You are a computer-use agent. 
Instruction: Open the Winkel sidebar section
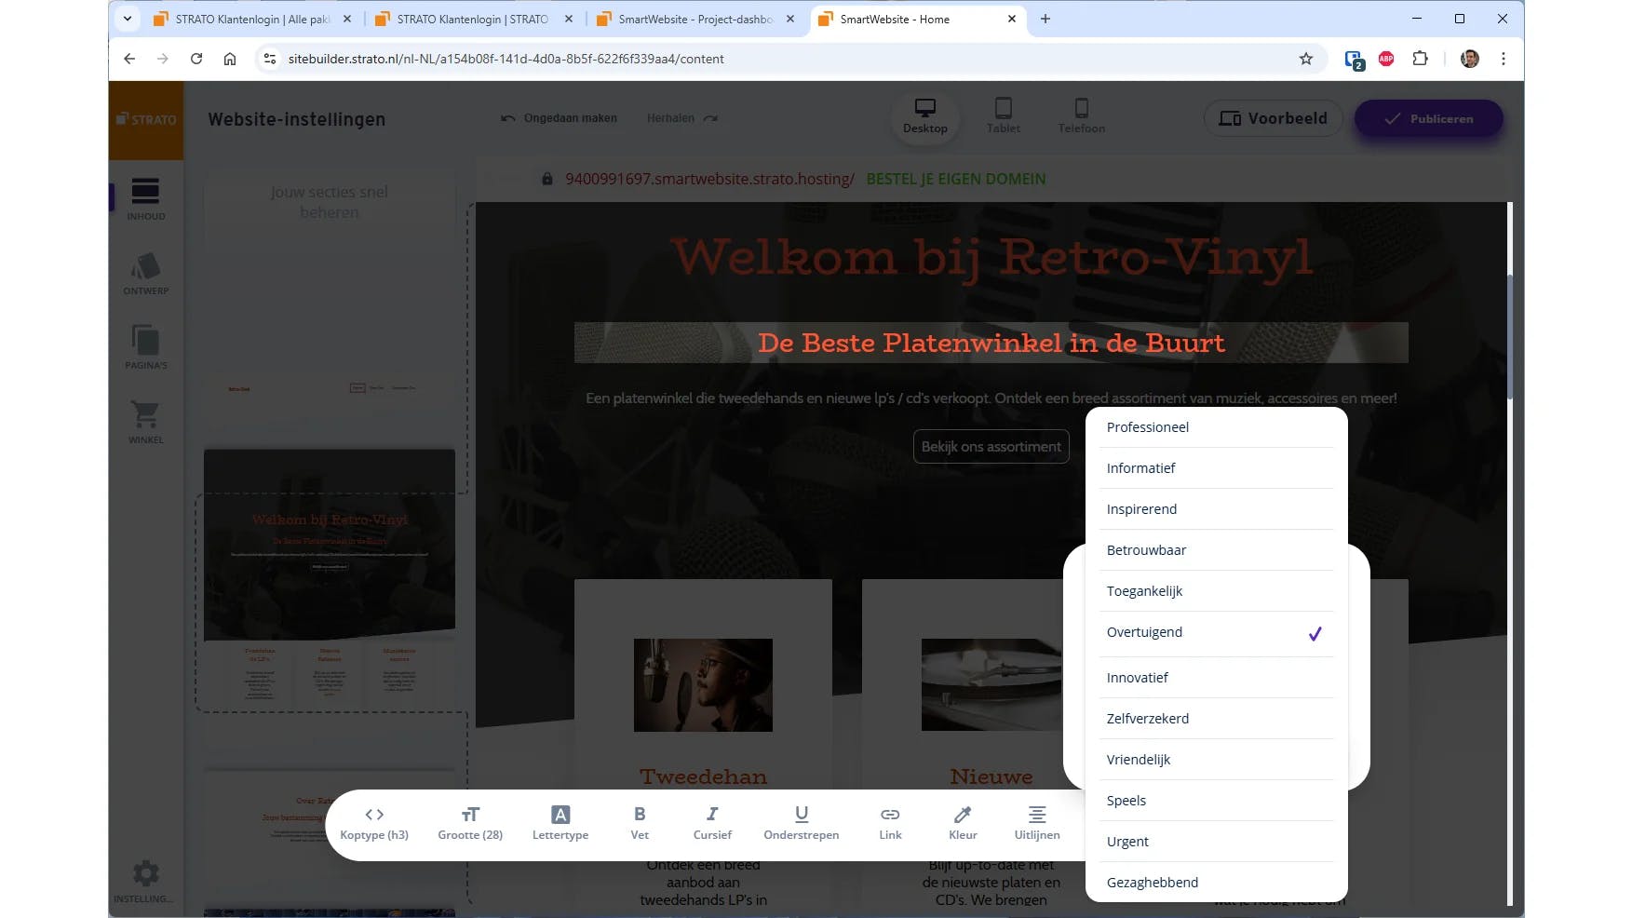tap(145, 422)
